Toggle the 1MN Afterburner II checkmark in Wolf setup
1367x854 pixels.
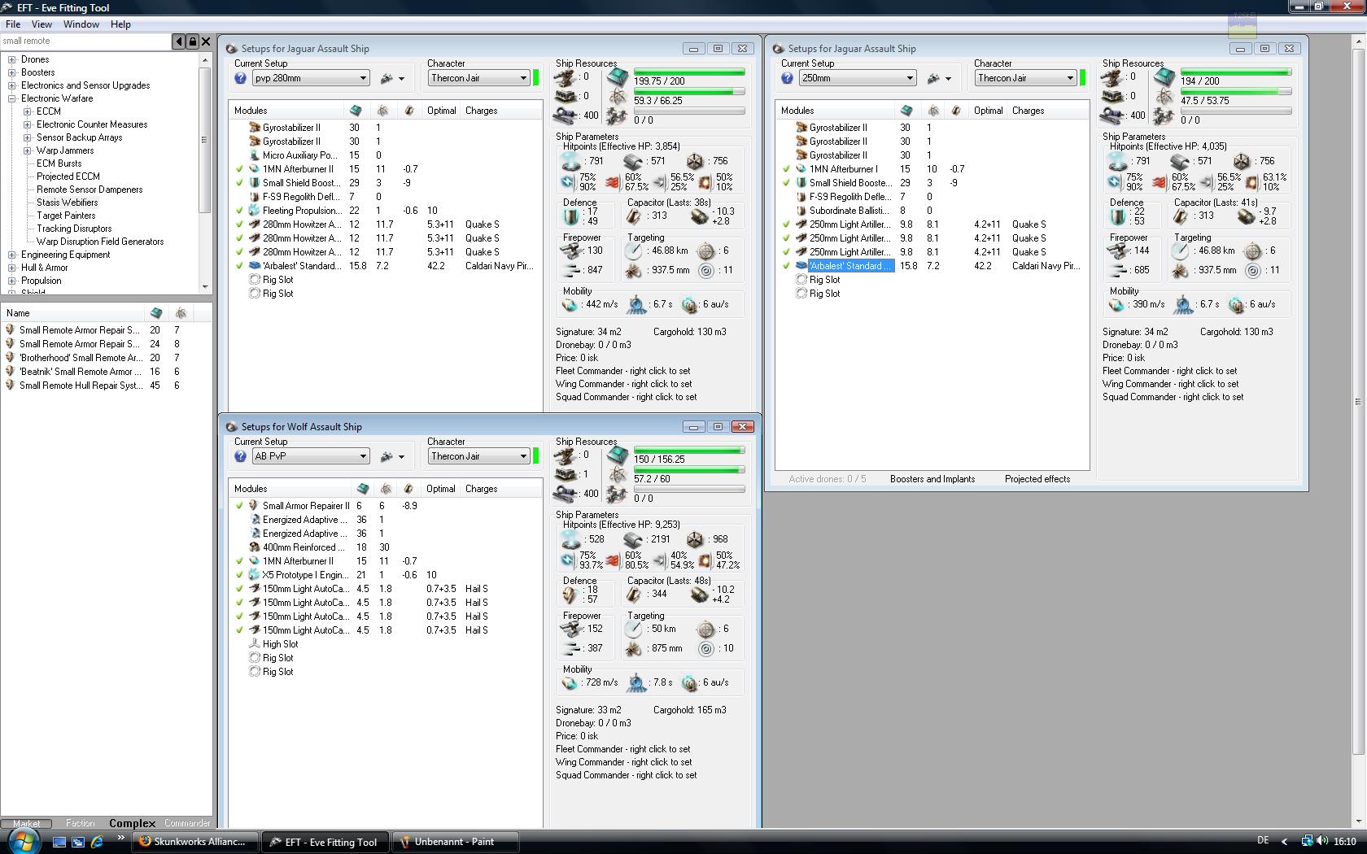[240, 561]
